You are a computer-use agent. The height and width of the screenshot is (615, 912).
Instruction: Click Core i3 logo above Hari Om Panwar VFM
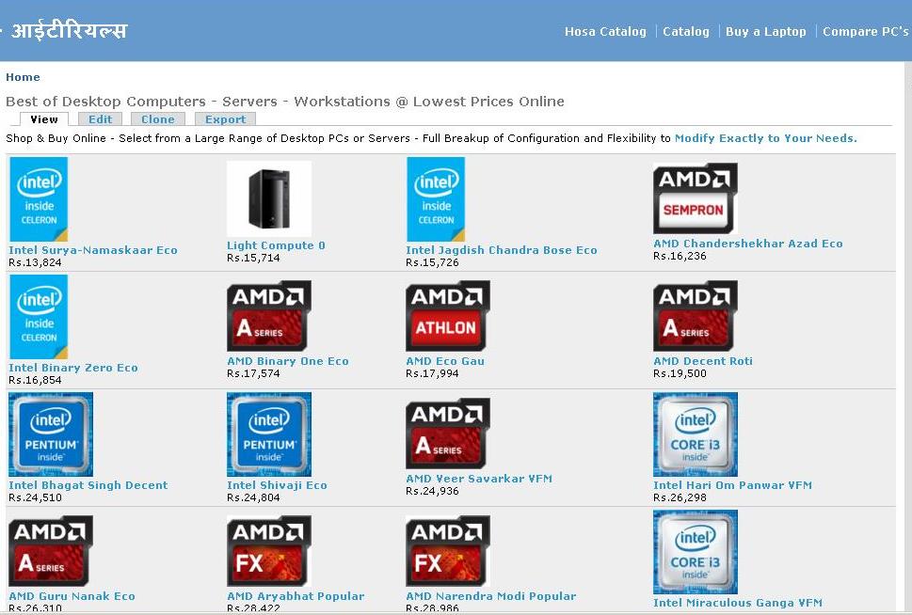(695, 434)
